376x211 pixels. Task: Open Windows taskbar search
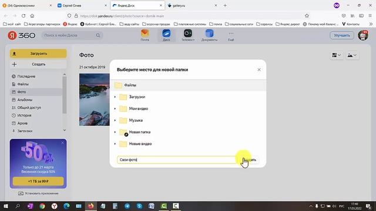pos(18,206)
